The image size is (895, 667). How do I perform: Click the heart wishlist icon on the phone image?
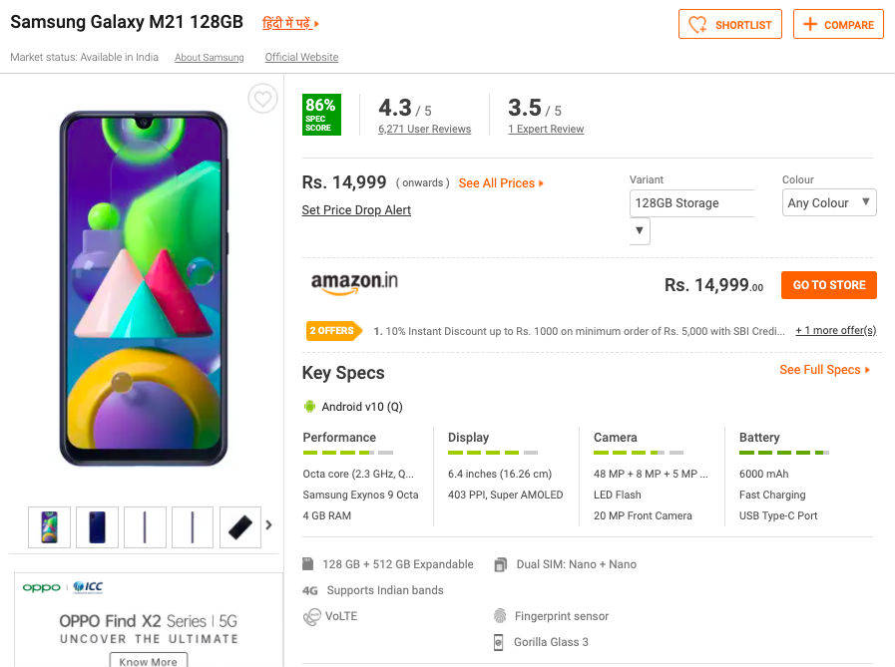262,99
